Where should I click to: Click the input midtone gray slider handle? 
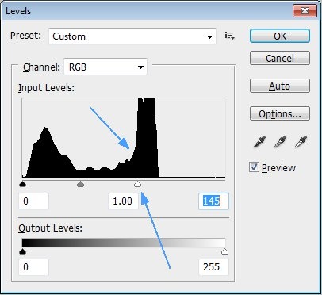[x=80, y=184]
